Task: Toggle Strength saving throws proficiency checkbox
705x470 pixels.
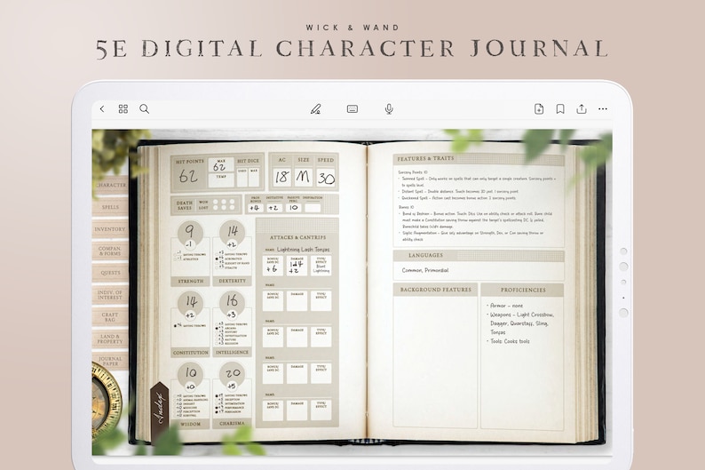Action: pyautogui.click(x=175, y=255)
